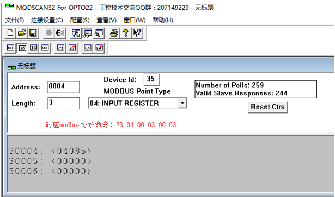335x197 pixels.
Task: Select the binary display format icon
Action: pos(10,48)
